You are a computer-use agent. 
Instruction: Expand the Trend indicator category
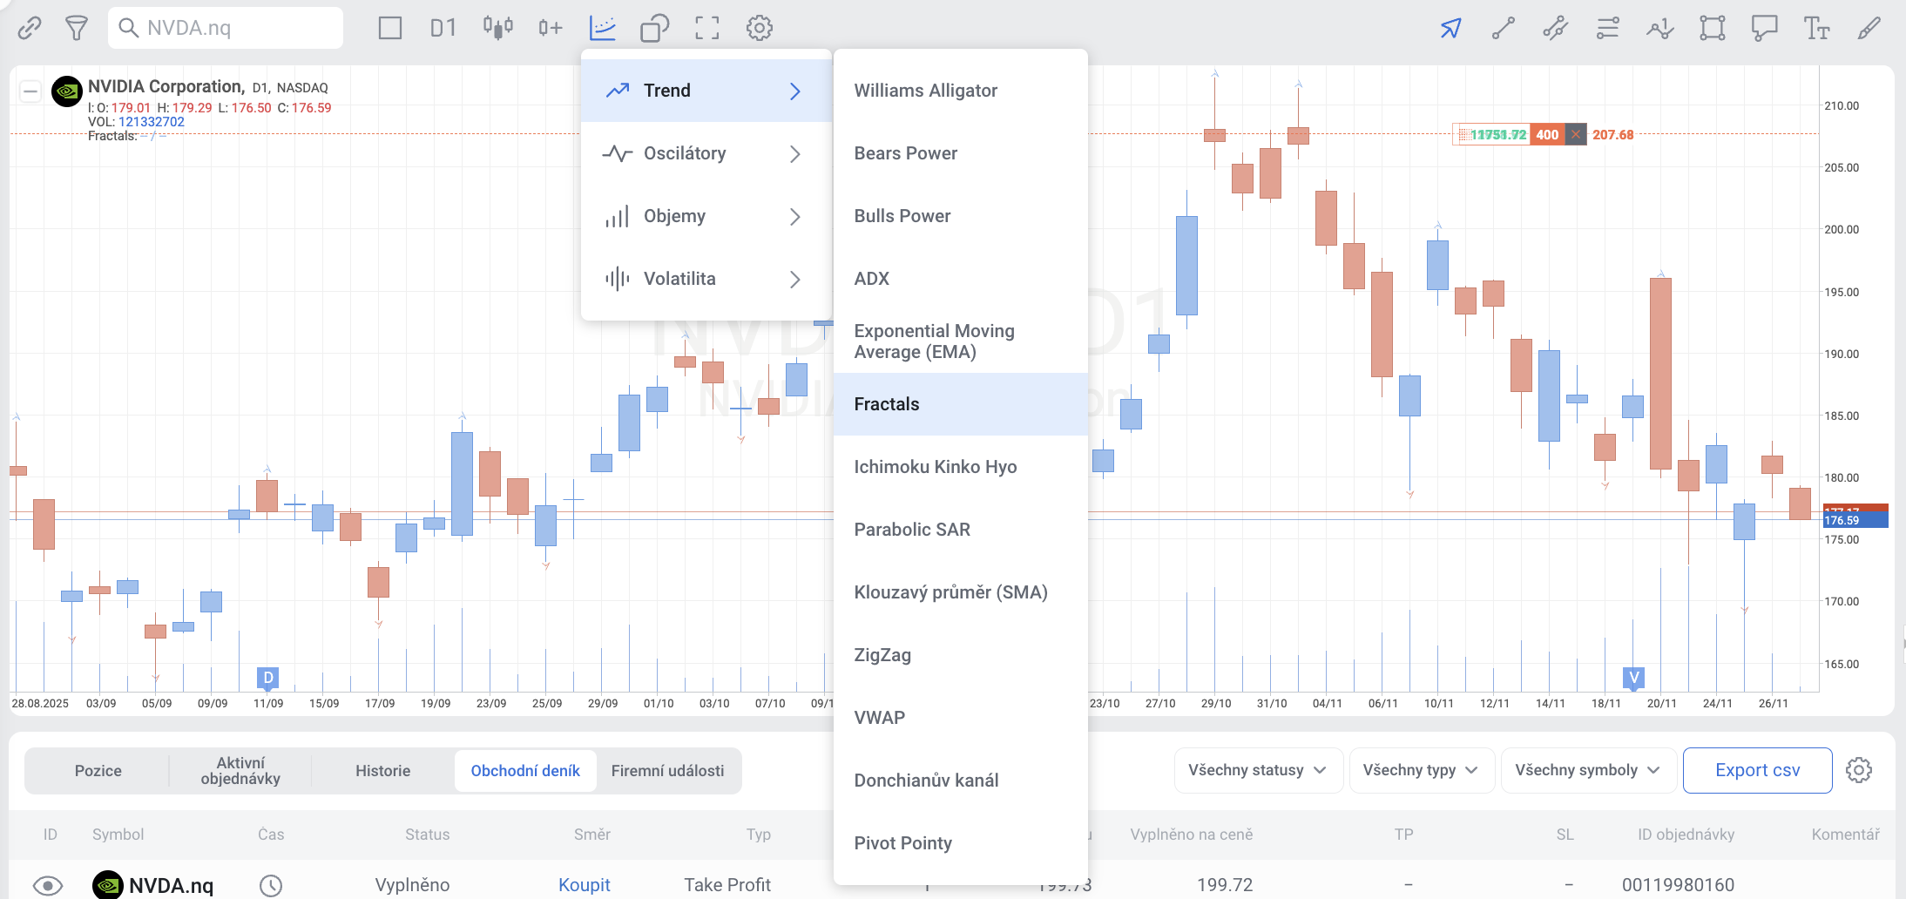pos(706,91)
